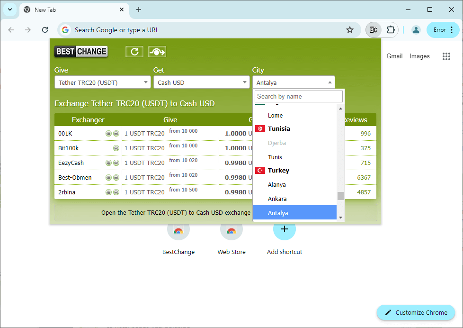Click the city list scrollbar thumb

click(340, 196)
